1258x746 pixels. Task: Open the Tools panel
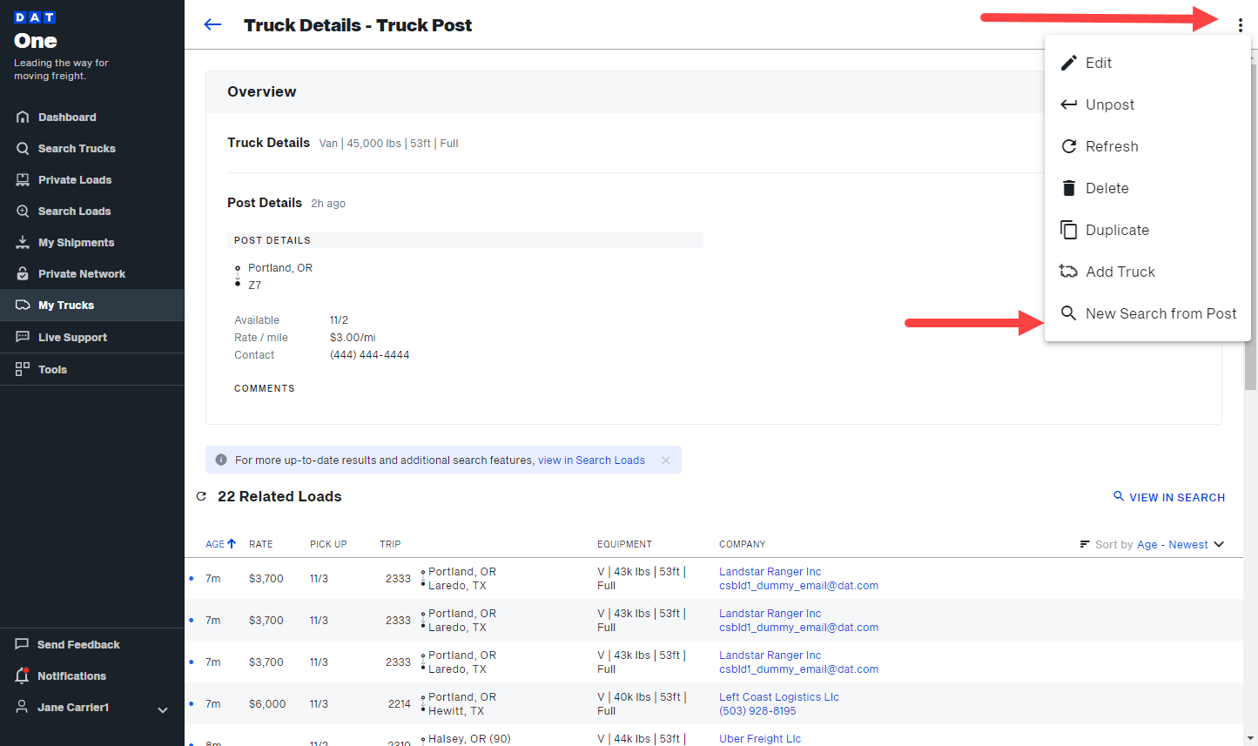[x=52, y=369]
